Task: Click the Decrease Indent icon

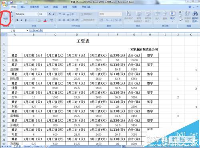Action: [73, 20]
